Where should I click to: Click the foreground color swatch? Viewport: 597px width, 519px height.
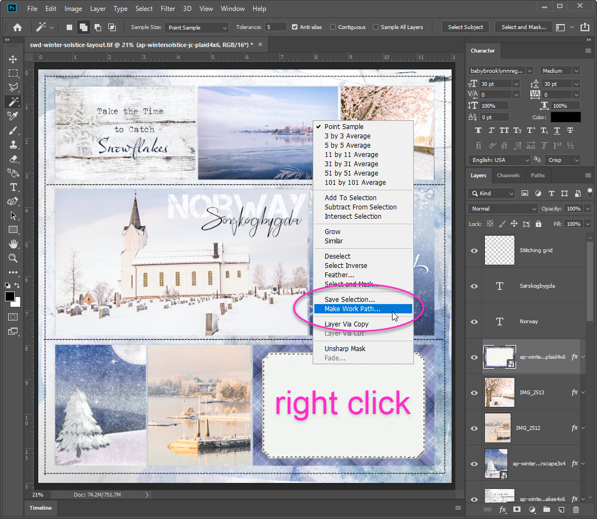9,296
